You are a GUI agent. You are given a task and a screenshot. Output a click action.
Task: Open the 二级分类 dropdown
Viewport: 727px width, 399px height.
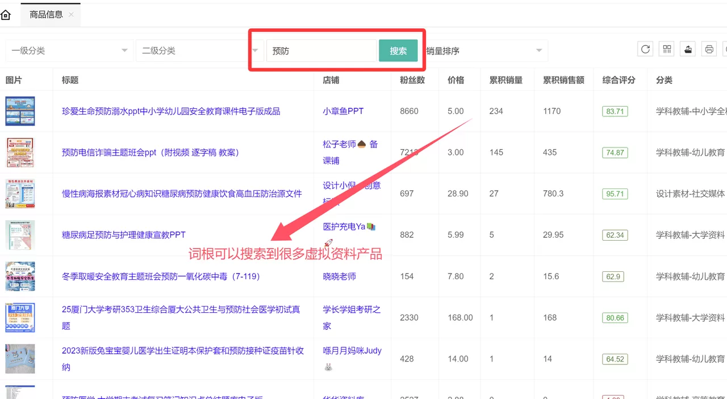click(x=198, y=51)
